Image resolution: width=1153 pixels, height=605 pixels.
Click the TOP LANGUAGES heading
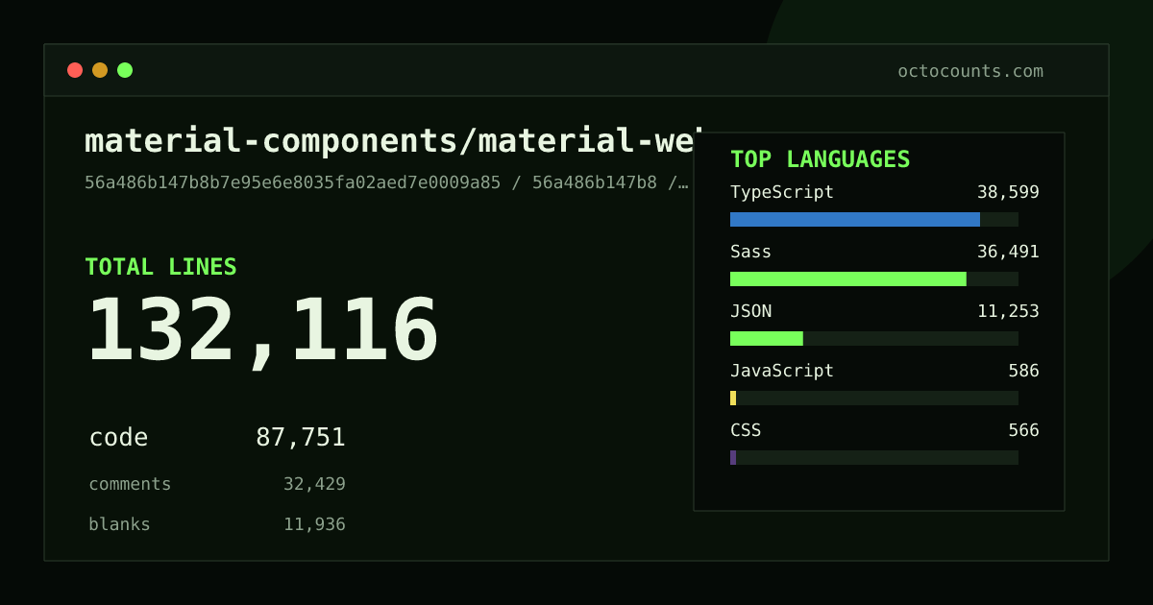coord(820,159)
